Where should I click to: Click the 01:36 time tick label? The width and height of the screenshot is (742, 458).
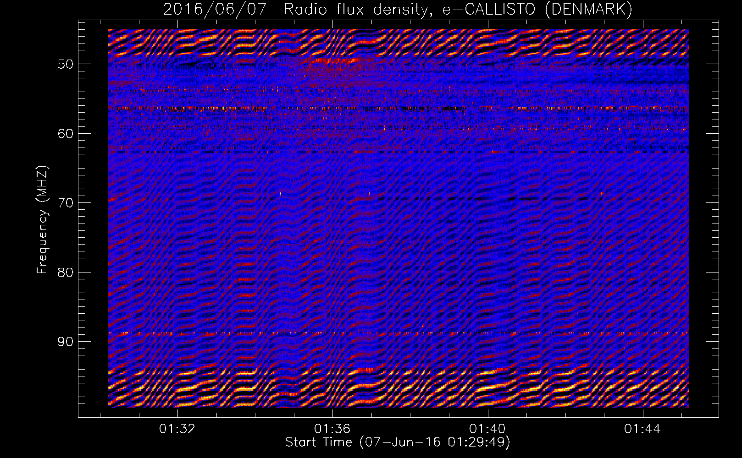pyautogui.click(x=332, y=429)
